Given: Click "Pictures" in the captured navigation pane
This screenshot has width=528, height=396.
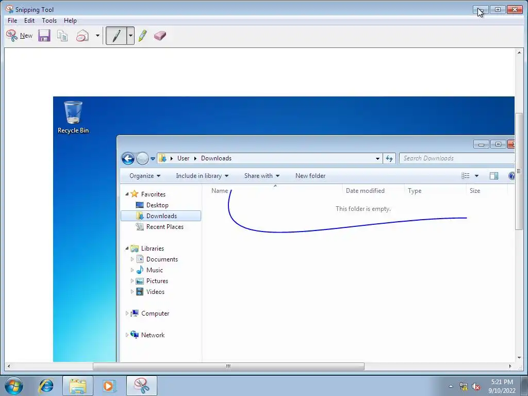Looking at the screenshot, I should 157,281.
